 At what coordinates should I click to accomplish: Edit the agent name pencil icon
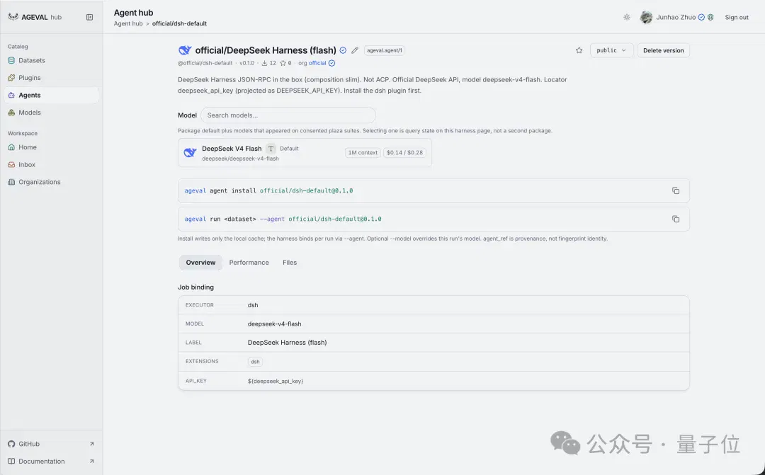355,50
